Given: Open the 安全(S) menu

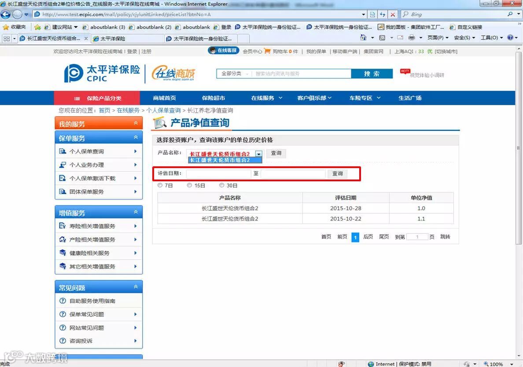Looking at the screenshot, I should pyautogui.click(x=464, y=38).
